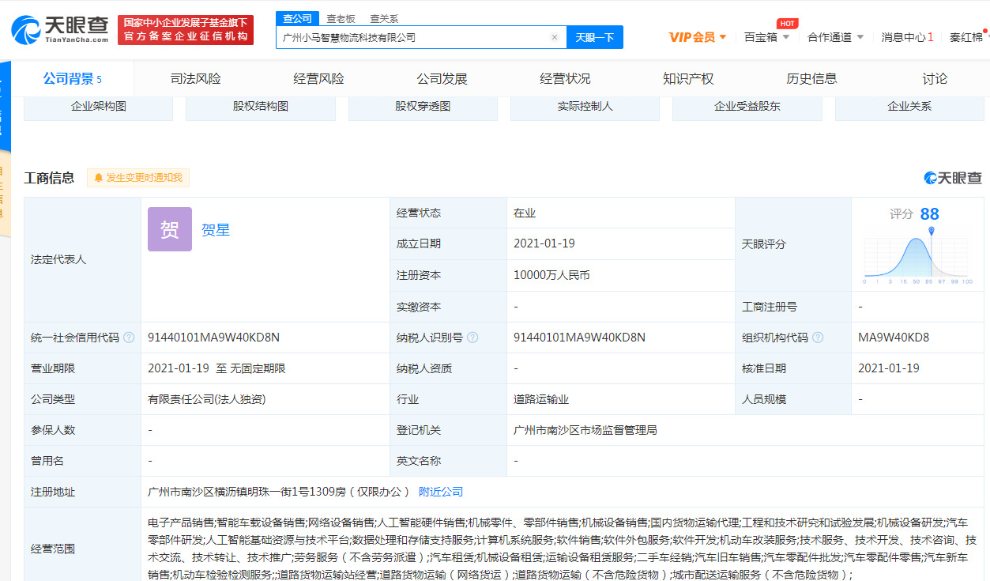This screenshot has width=990, height=581.
Task: Open the 知识产权 tab
Action: tap(688, 78)
